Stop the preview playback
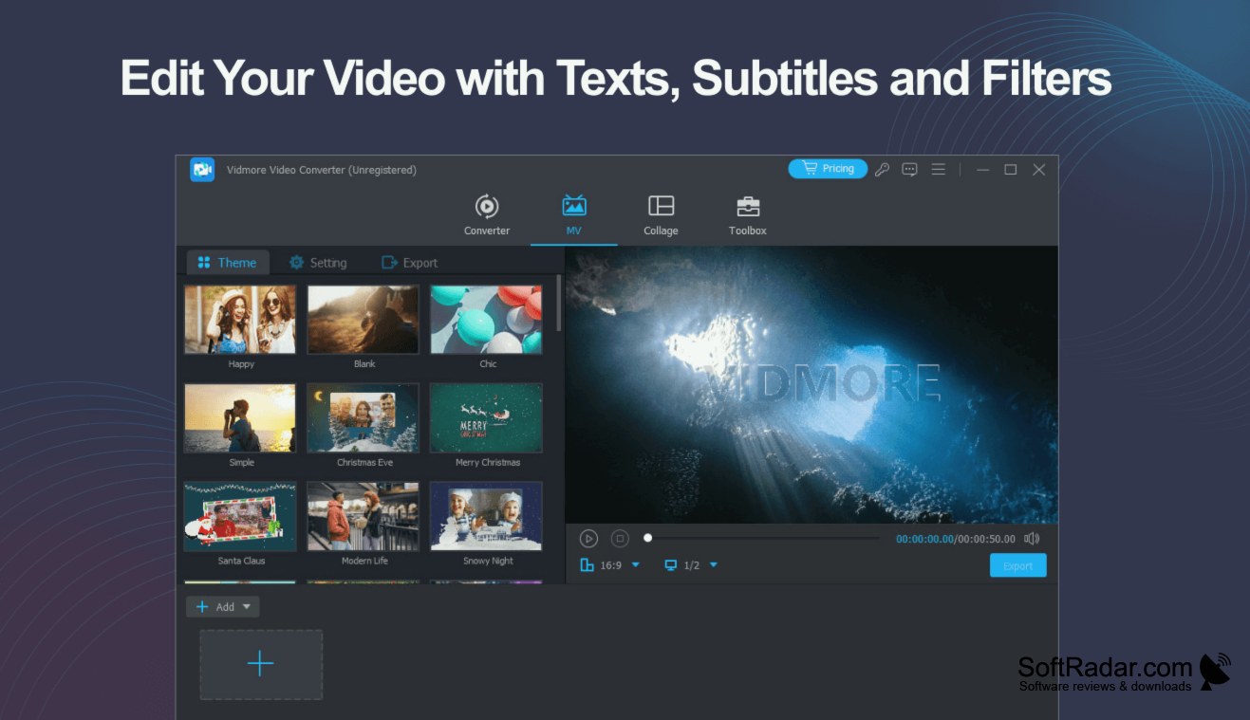Viewport: 1250px width, 720px height. pyautogui.click(x=620, y=539)
